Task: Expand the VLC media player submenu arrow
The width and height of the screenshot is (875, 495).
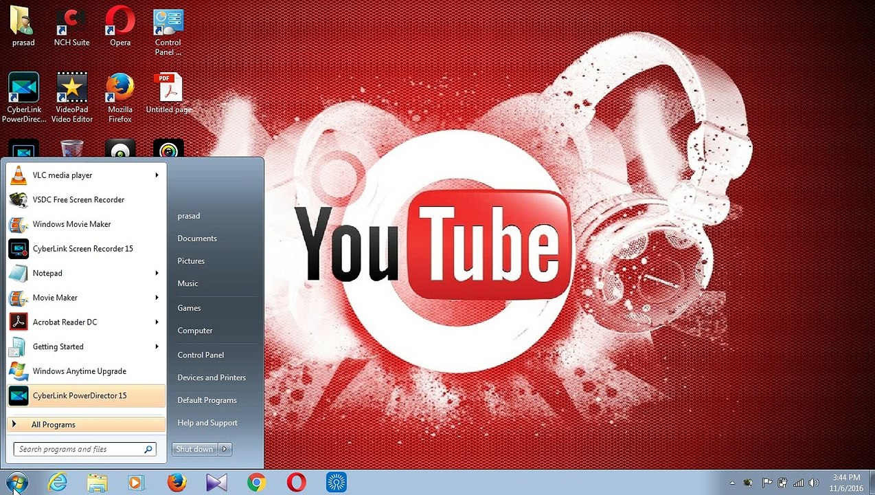Action: [x=157, y=175]
